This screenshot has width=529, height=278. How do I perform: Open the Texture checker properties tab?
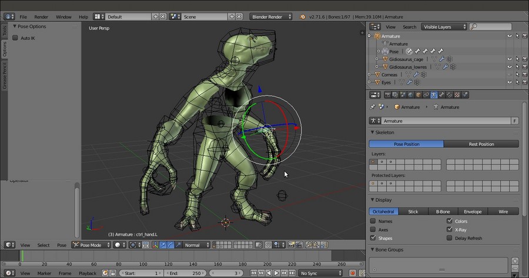tap(457, 95)
